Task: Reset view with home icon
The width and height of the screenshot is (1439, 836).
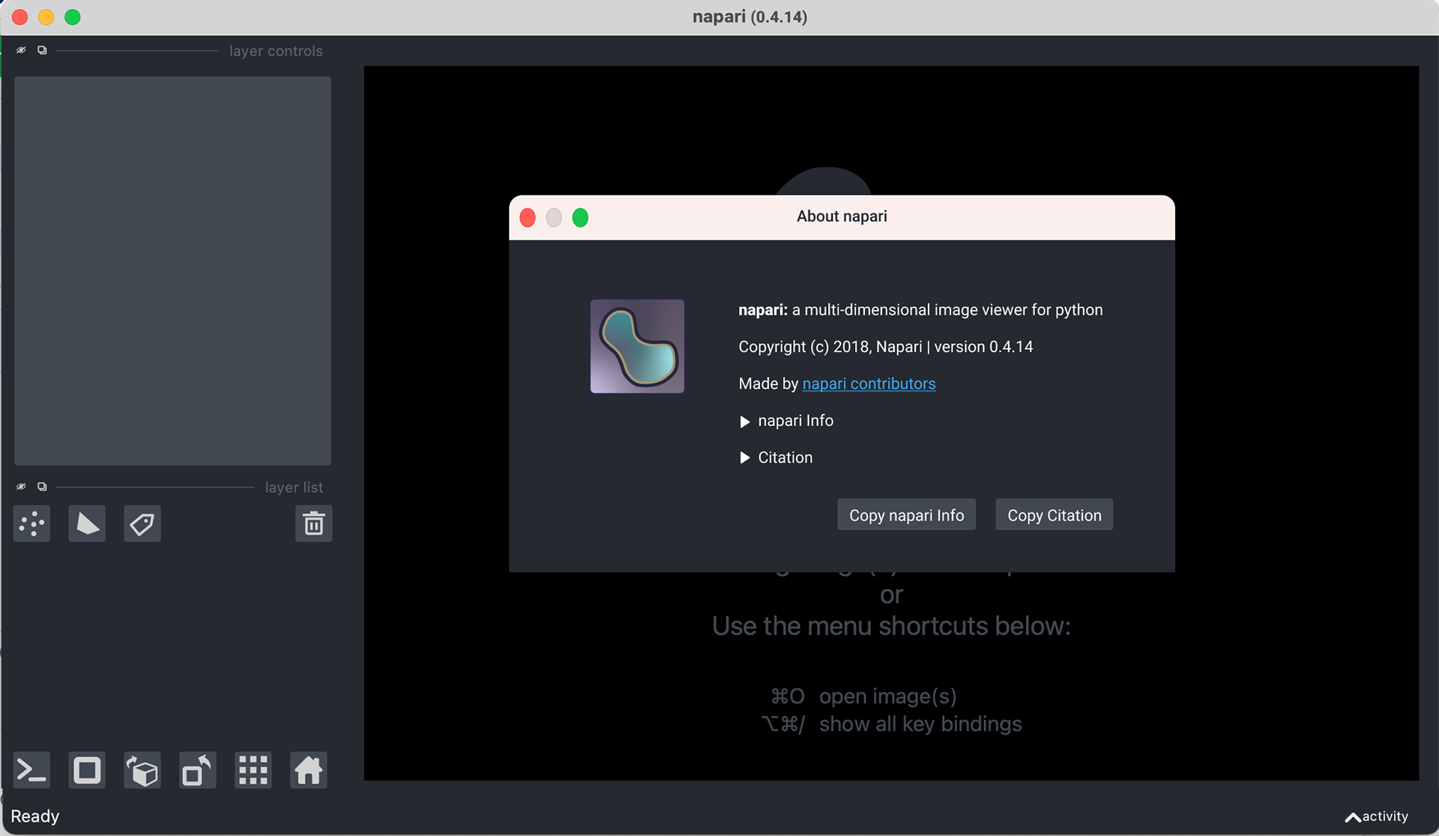Action: point(309,770)
